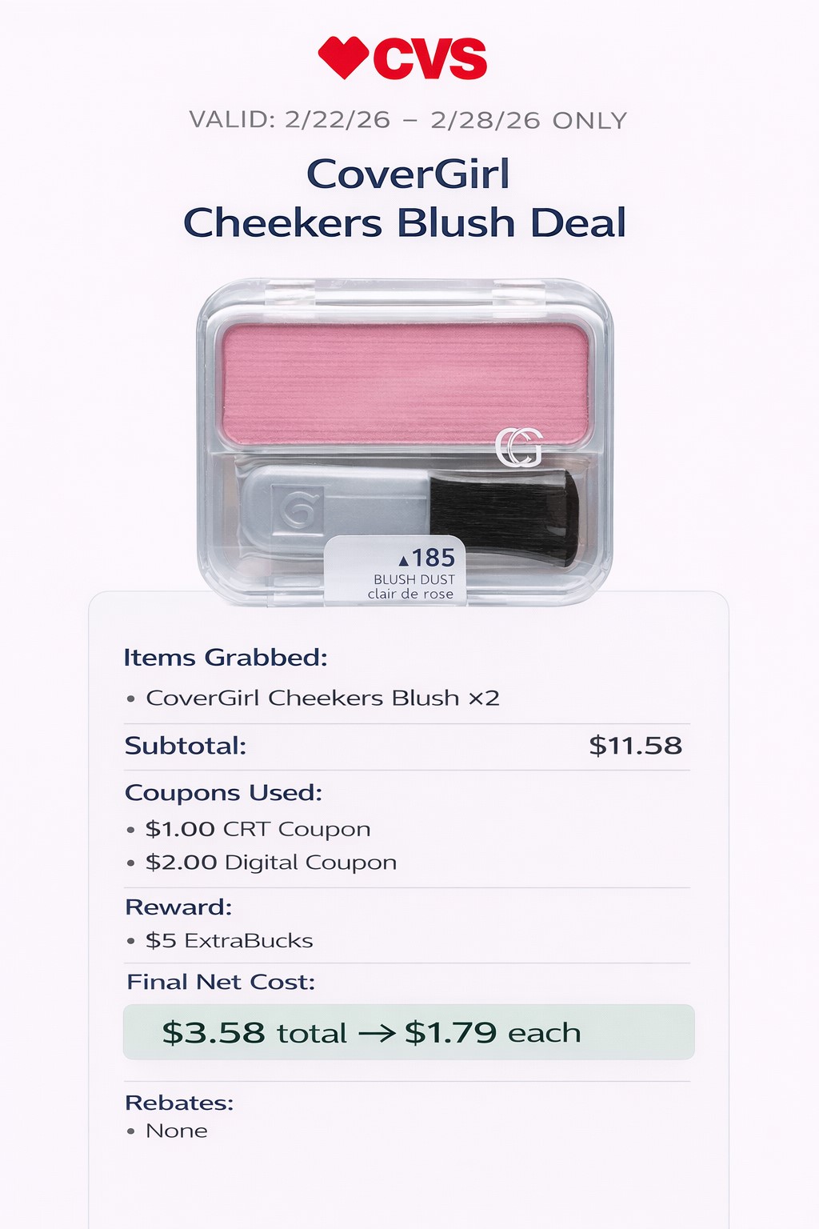Click the triangle beside shade number 185
819x1229 pixels.
pos(403,560)
